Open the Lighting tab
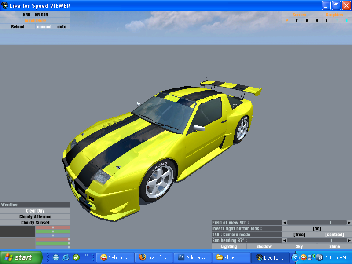Viewport: 352px width, 264px height. click(x=229, y=246)
